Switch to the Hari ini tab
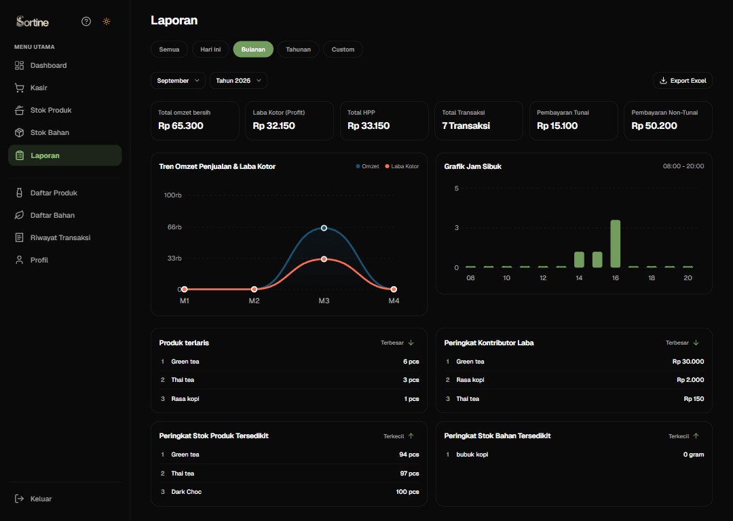733x521 pixels. [x=210, y=50]
